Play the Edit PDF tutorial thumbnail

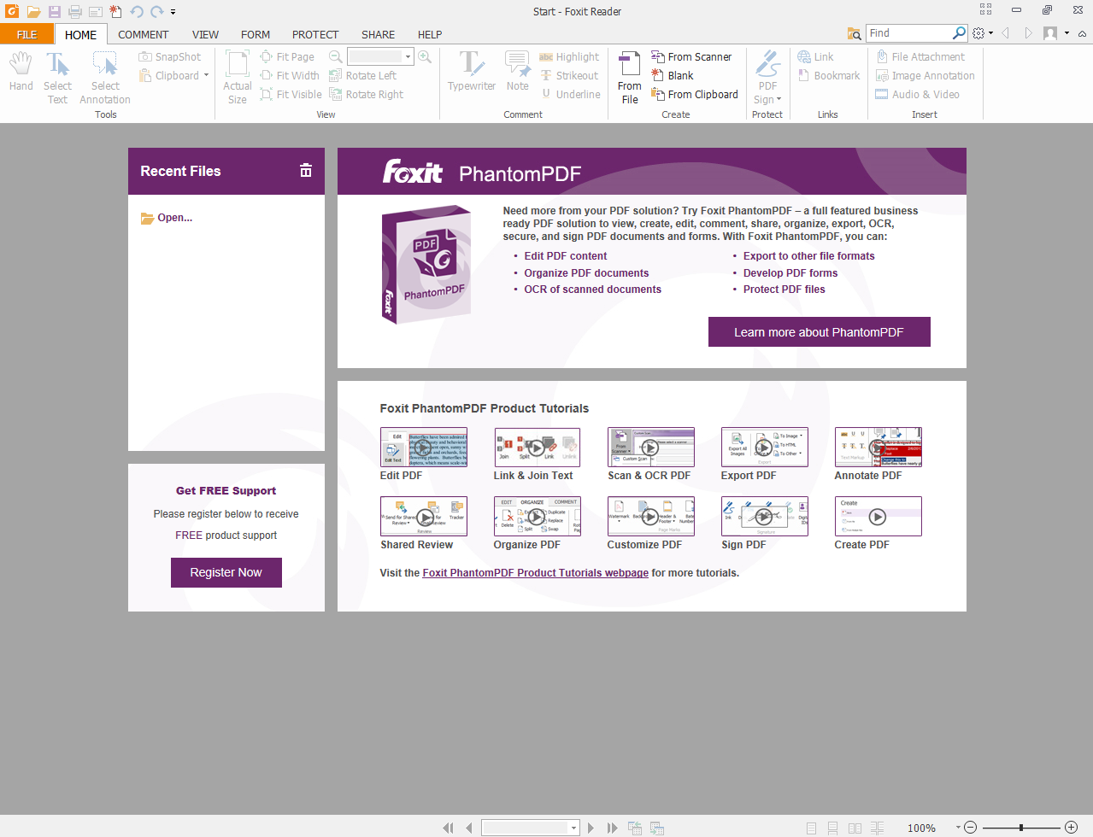tap(424, 447)
